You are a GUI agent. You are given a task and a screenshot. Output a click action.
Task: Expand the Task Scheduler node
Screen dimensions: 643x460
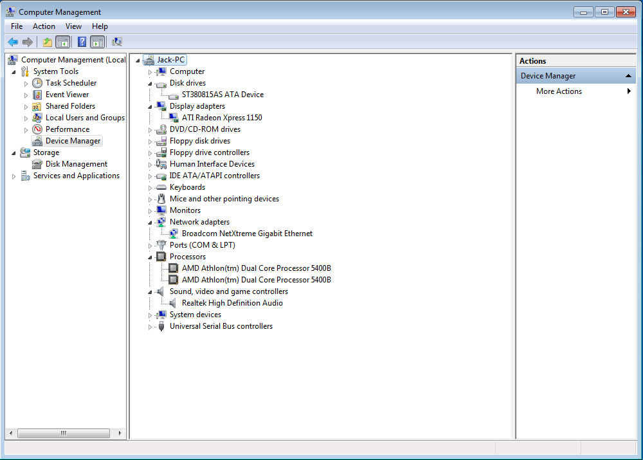point(26,84)
